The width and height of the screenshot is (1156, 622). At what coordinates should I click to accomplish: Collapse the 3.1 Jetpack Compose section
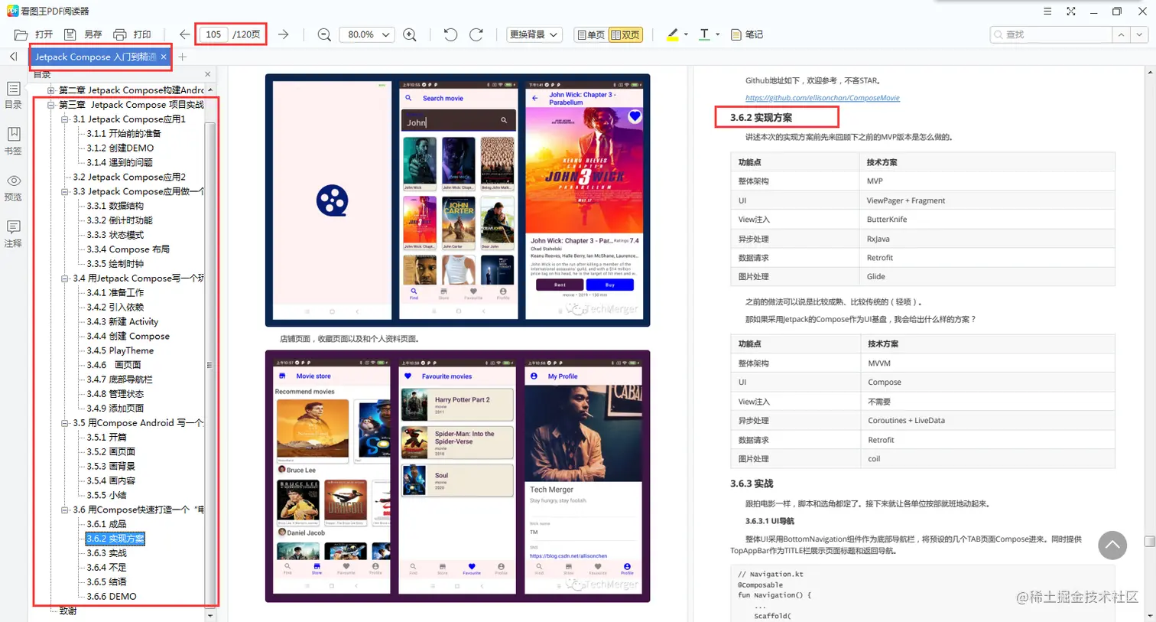(x=65, y=119)
